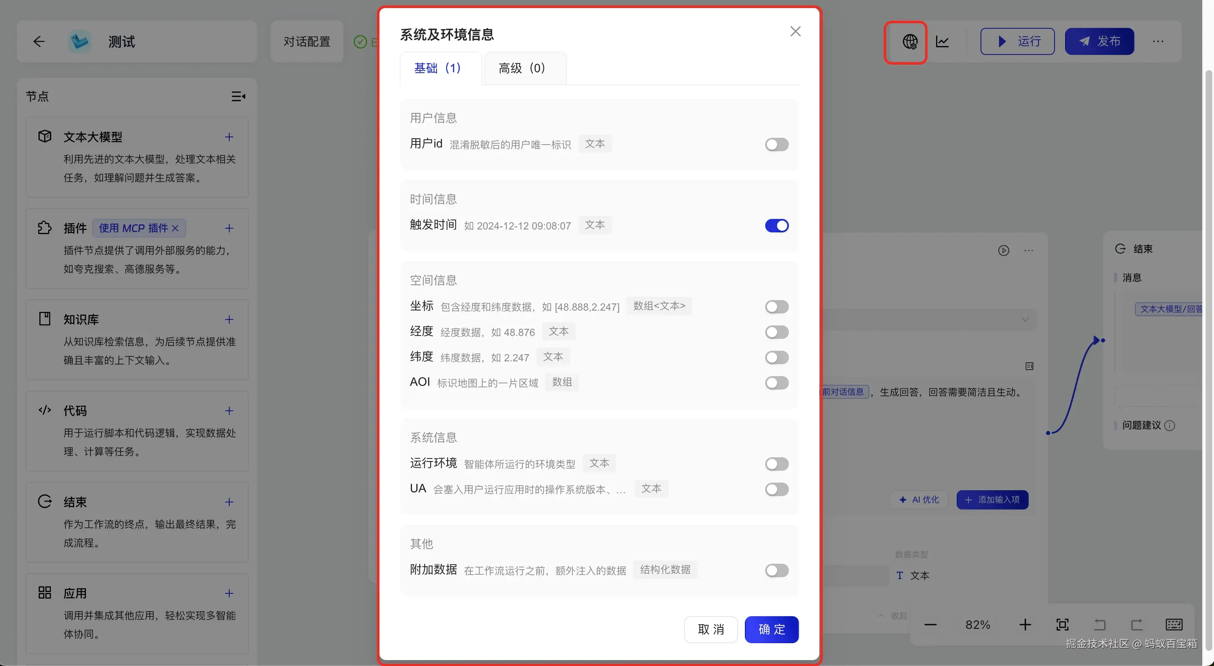Enable the 用户id toggle
The image size is (1214, 666).
(776, 145)
